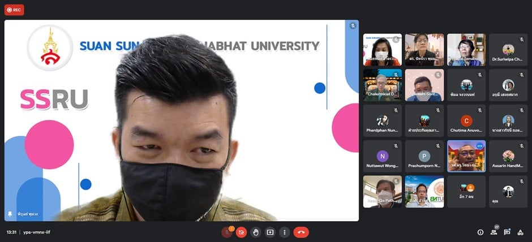Image resolution: width=532 pixels, height=242 pixels.
Task: Select the Nuttawut Wong participant tile
Action: [383, 156]
